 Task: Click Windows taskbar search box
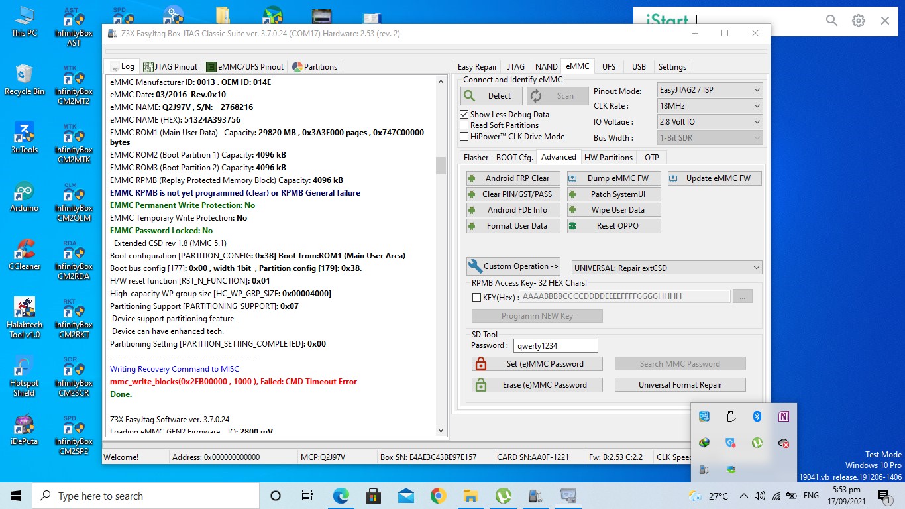[x=146, y=496]
